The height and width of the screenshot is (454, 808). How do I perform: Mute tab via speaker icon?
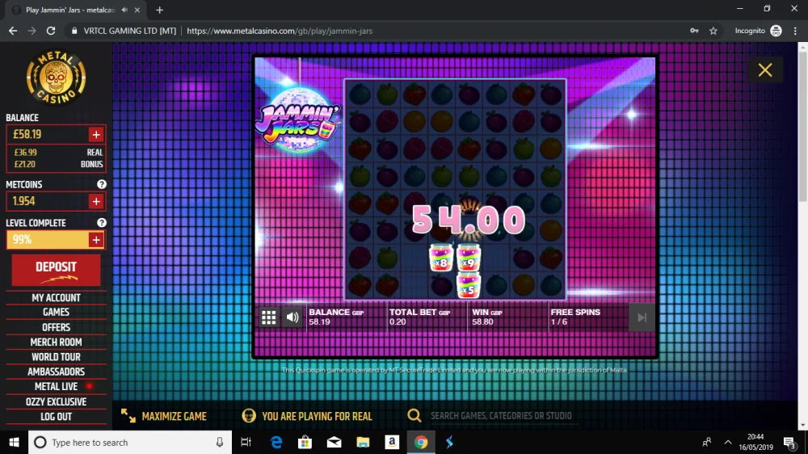[124, 10]
